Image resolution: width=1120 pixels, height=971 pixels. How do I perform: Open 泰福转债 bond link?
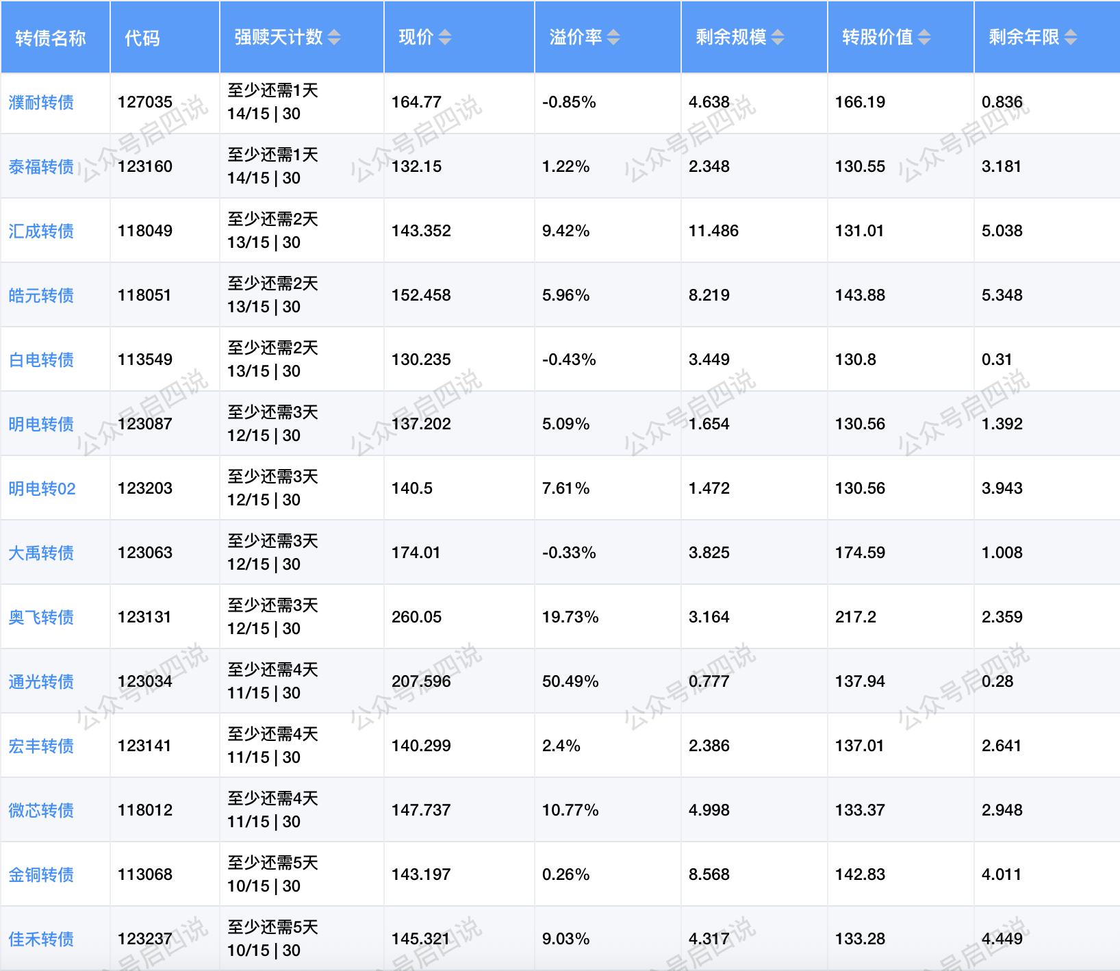pyautogui.click(x=41, y=167)
